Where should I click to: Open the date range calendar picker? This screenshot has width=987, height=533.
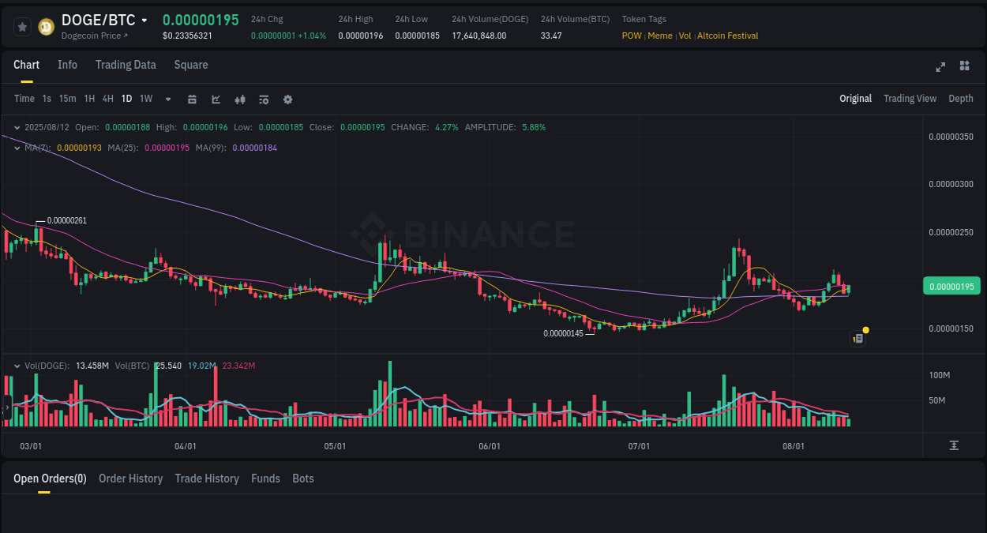click(x=192, y=99)
